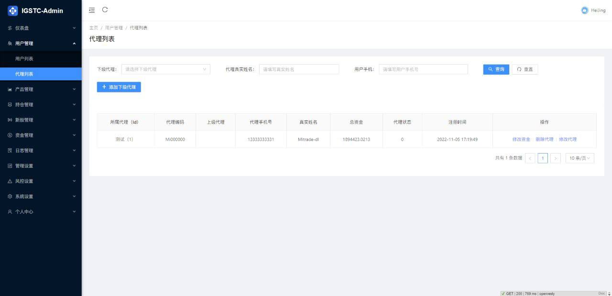Open the 10条/页 page size dropdown
This screenshot has height=296, width=612.
pos(579,158)
